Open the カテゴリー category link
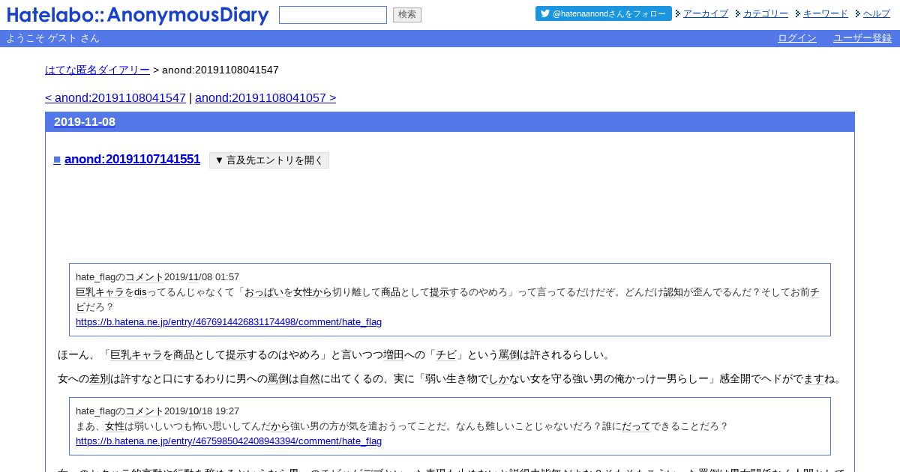This screenshot has width=900, height=472. tap(766, 13)
